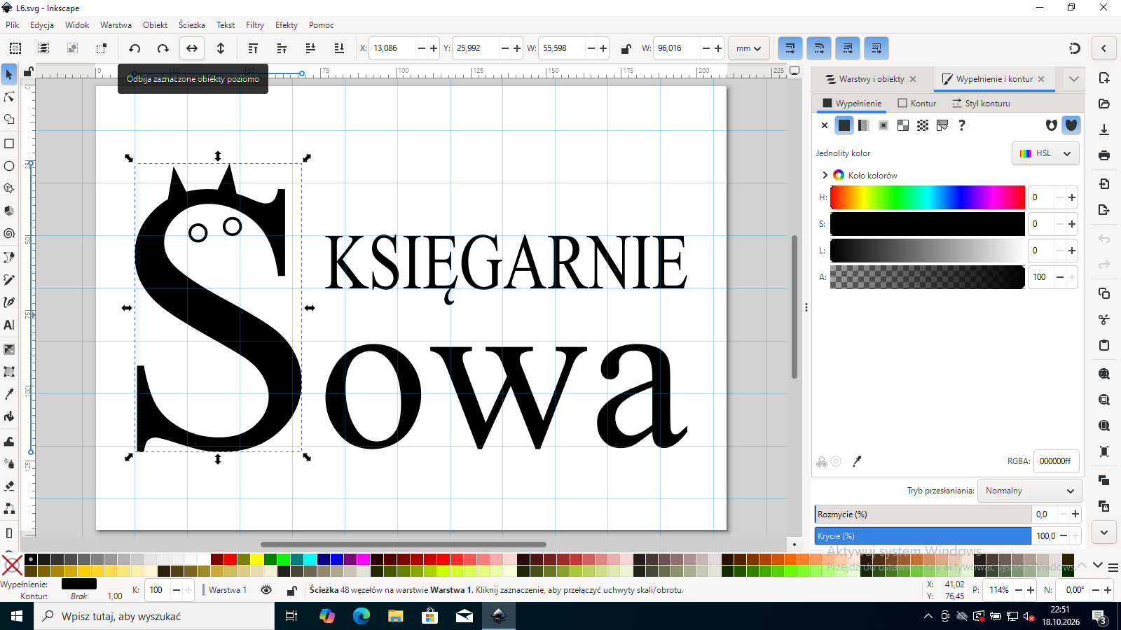Toggle width-height ratio lock
Screen dimensions: 1121x630
626,48
